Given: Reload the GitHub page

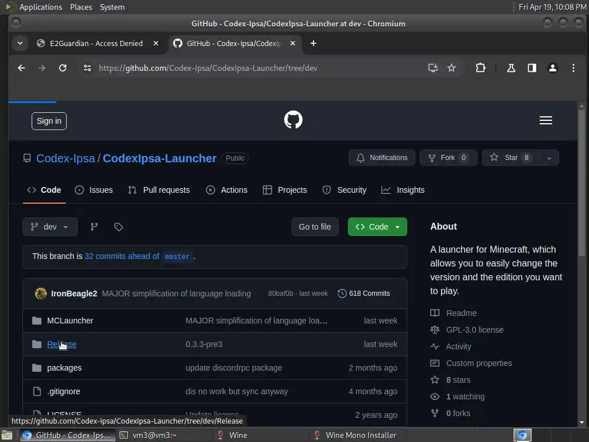Looking at the screenshot, I should coord(63,68).
